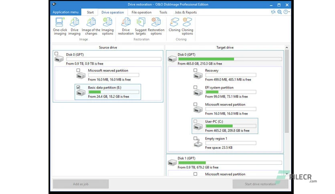Click source Disk 0 (GPT) drive icon

[59, 59]
